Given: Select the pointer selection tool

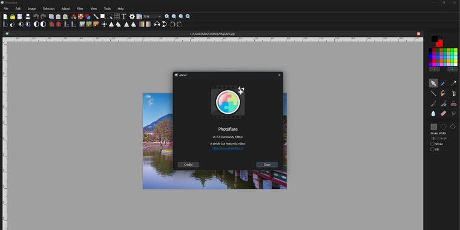Looking at the screenshot, I should pyautogui.click(x=433, y=84).
